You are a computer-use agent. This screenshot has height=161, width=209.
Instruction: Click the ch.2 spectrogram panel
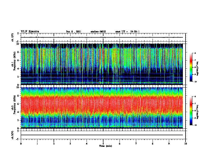pos(102,108)
